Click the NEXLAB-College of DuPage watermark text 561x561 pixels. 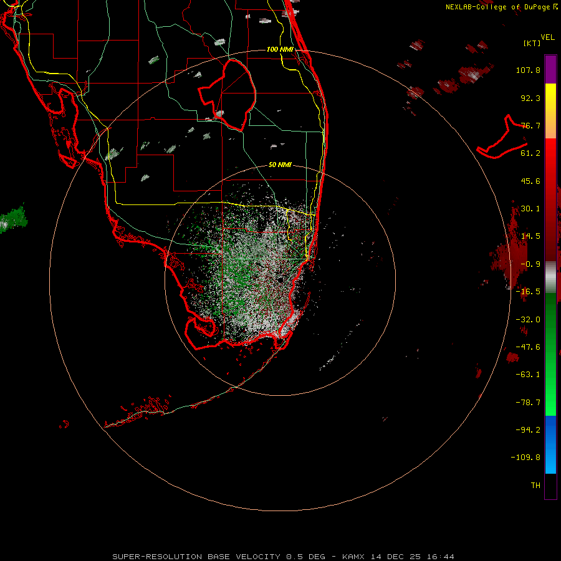(x=501, y=7)
